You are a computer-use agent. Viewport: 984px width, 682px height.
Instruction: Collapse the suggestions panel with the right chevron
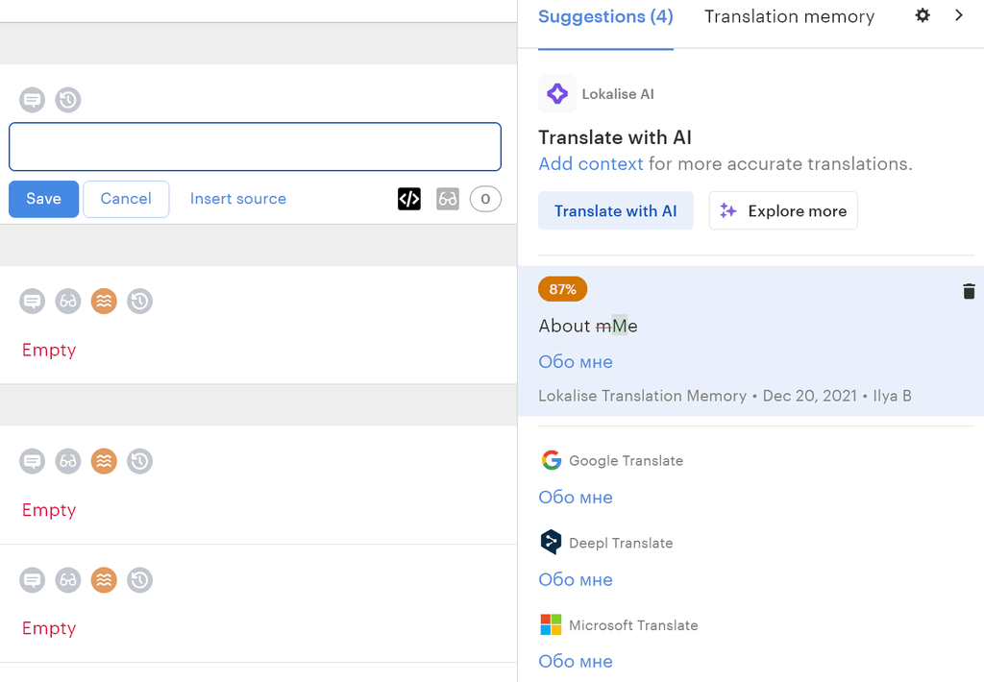[958, 15]
